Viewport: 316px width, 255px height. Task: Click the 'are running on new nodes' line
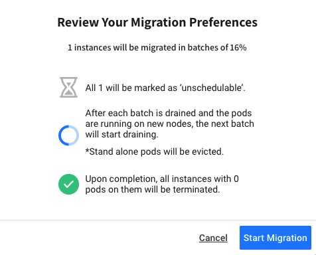point(169,124)
